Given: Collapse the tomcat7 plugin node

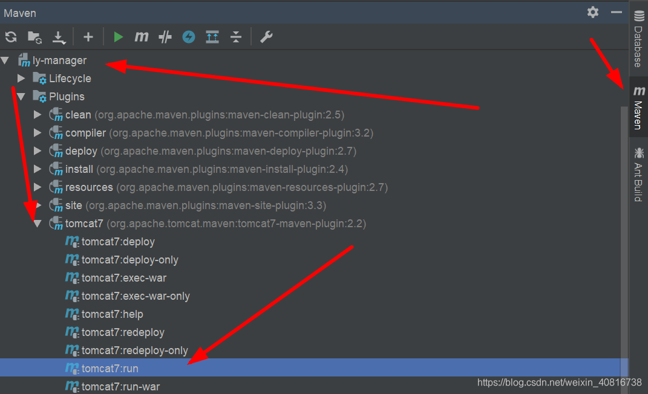Looking at the screenshot, I should [x=38, y=224].
